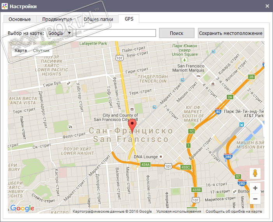273x222 pixels.
Task: Click the Union Square park tree icon
Action: (184, 60)
